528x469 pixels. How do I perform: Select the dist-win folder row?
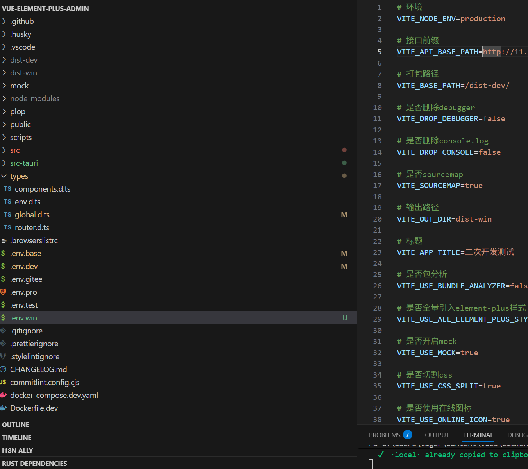pyautogui.click(x=178, y=73)
